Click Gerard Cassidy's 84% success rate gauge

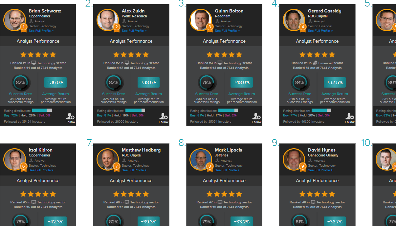point(300,82)
